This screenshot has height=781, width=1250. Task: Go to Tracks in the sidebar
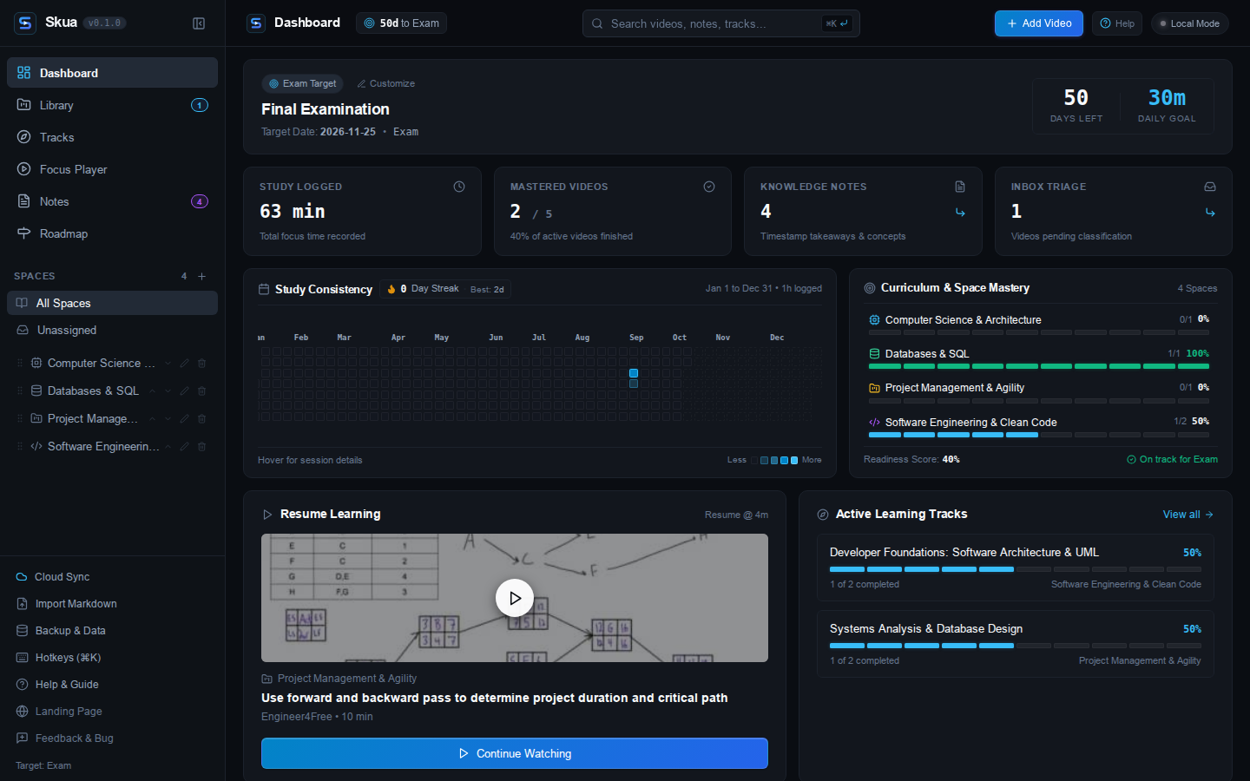pyautogui.click(x=112, y=137)
